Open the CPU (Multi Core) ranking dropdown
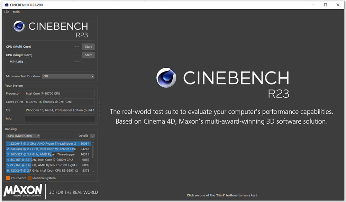Screen dimensions: 346x202 23,136
